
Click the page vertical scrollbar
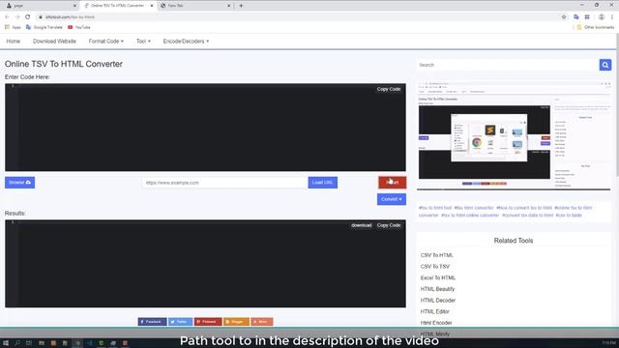(x=617, y=104)
